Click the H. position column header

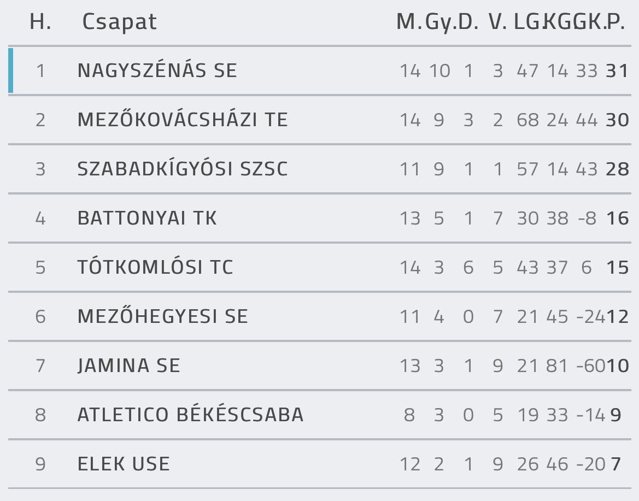tap(40, 22)
